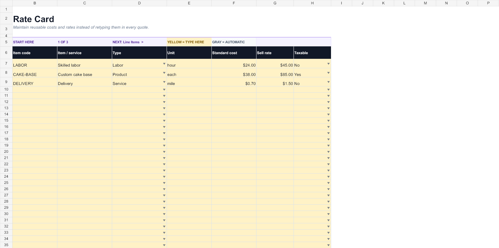
Task: Select column P header
Action: (x=488, y=3)
